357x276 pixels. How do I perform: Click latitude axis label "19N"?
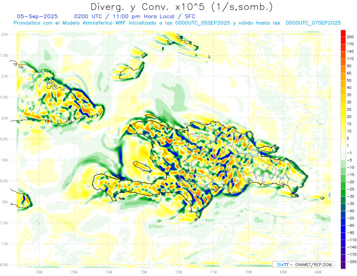click(4, 160)
